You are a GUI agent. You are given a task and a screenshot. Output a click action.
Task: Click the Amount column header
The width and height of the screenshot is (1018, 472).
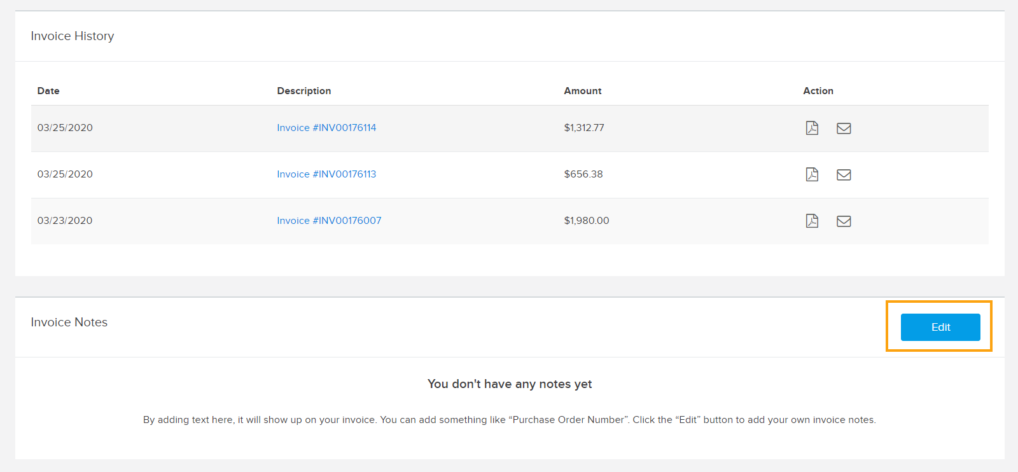pyautogui.click(x=583, y=91)
